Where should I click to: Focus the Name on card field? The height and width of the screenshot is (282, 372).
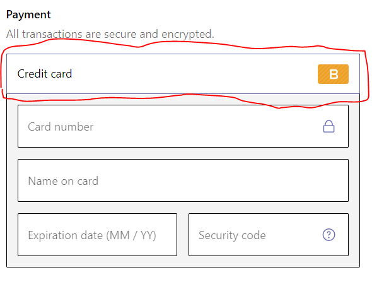[x=183, y=180]
